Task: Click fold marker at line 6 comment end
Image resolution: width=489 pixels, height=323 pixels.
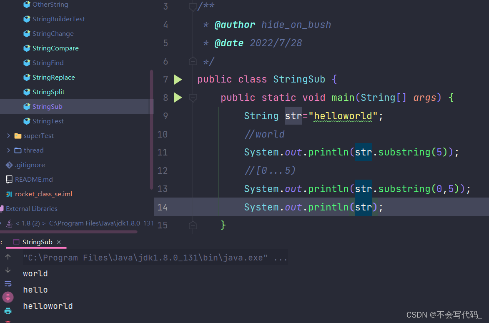Action: 193,61
